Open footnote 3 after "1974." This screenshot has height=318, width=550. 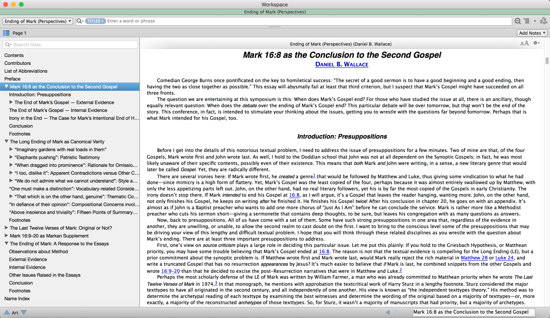[216, 283]
